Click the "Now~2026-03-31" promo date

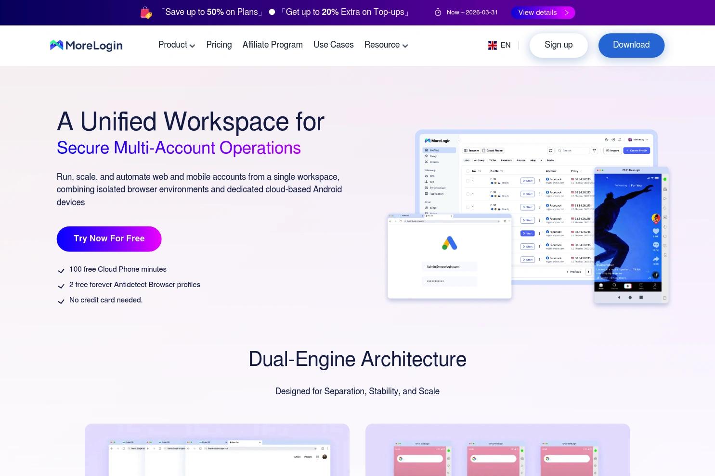[x=472, y=13]
